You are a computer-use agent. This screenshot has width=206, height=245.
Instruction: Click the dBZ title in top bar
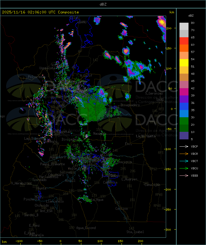pyautogui.click(x=103, y=4)
